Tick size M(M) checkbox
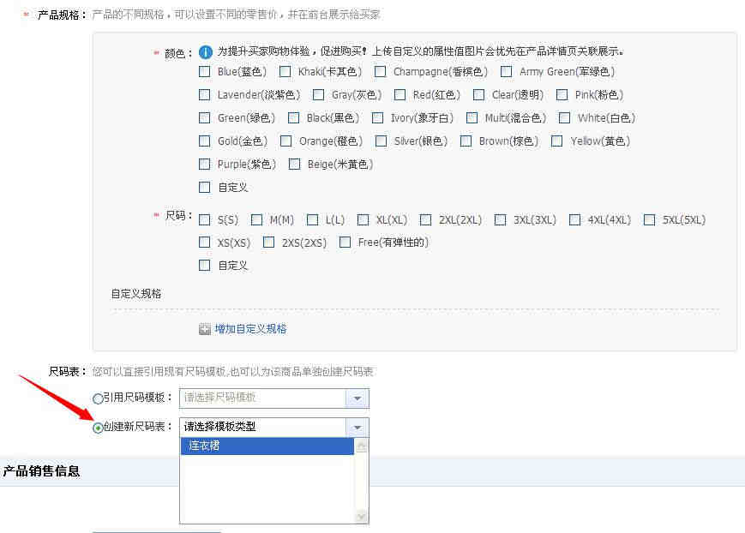Screen dimensions: 745x533 256,220
